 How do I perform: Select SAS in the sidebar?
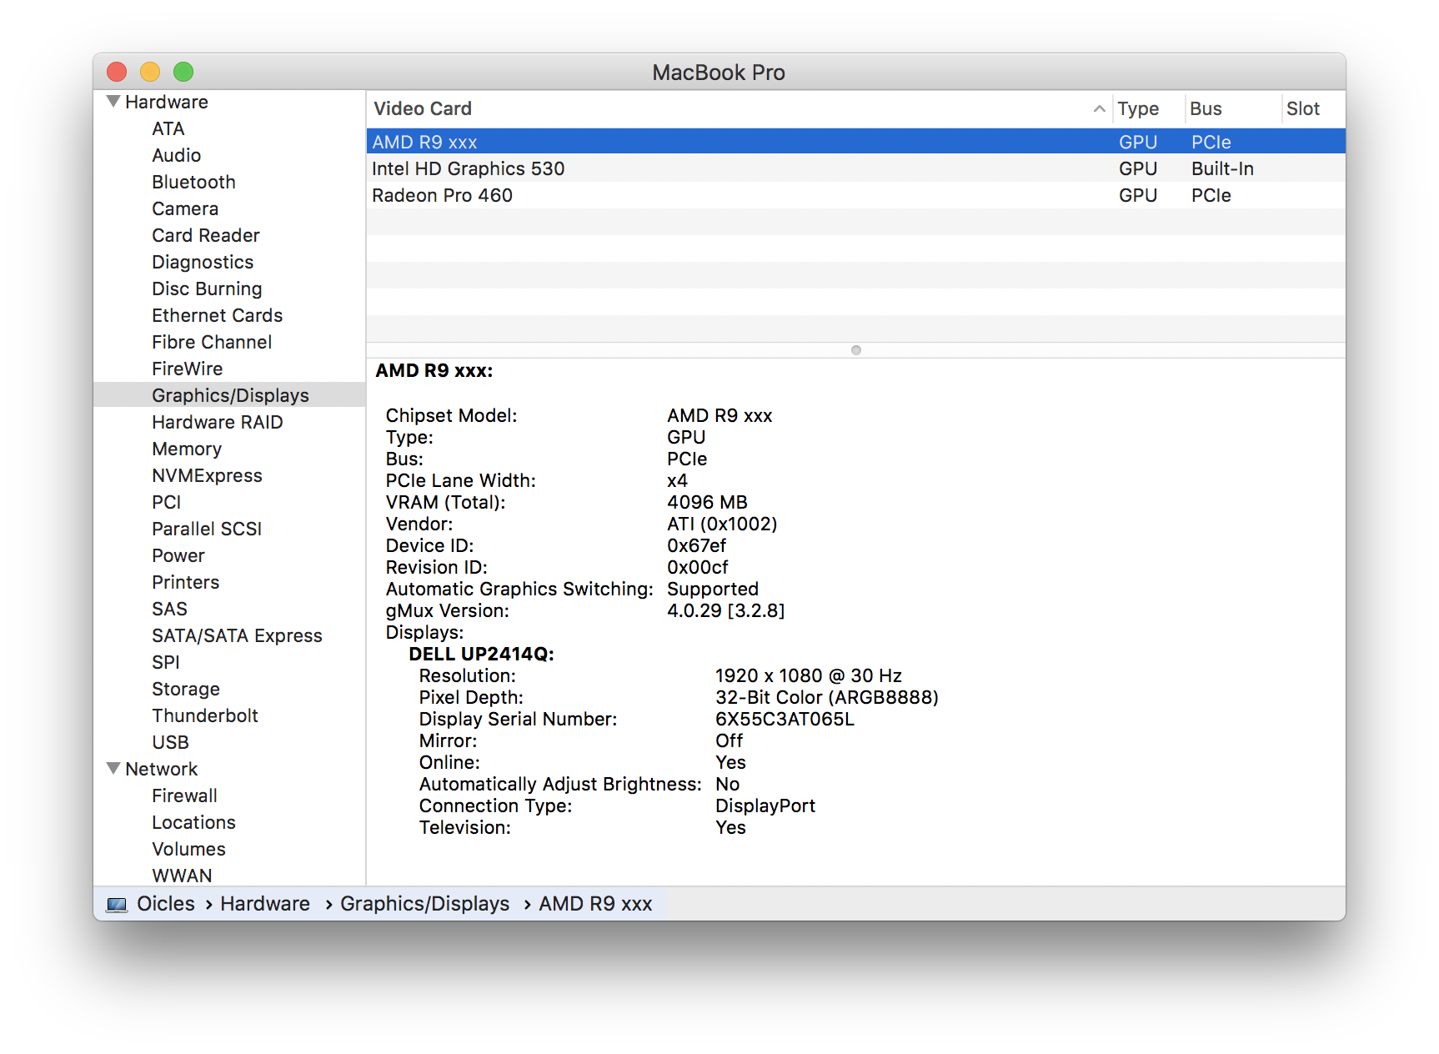169,609
